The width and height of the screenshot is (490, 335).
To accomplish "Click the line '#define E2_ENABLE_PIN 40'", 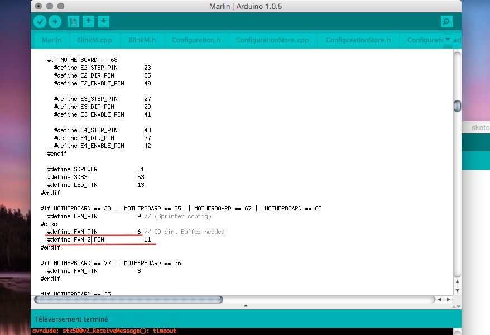I will 99,83.
